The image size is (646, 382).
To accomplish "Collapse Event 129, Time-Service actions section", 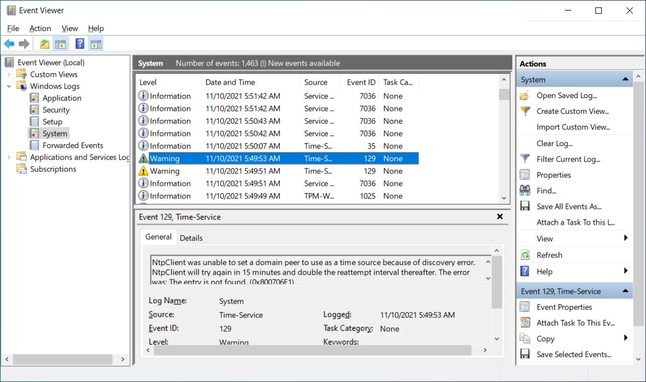I will click(625, 291).
